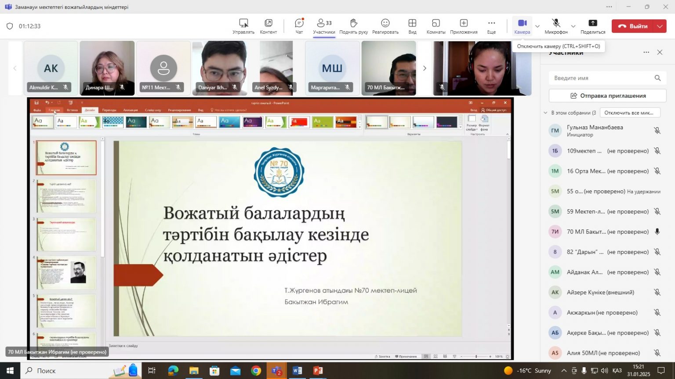
Task: Toggle microphone for Гульназ Мананбаева
Action: (x=657, y=131)
